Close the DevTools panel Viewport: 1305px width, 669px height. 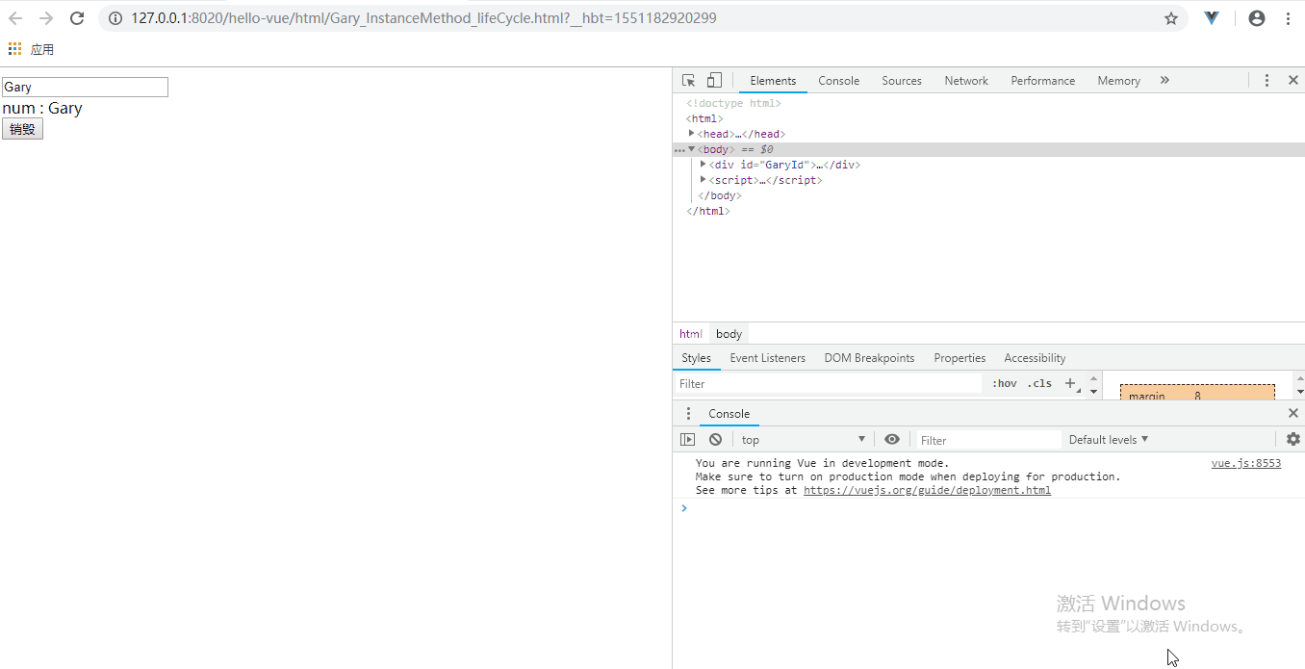(x=1293, y=81)
